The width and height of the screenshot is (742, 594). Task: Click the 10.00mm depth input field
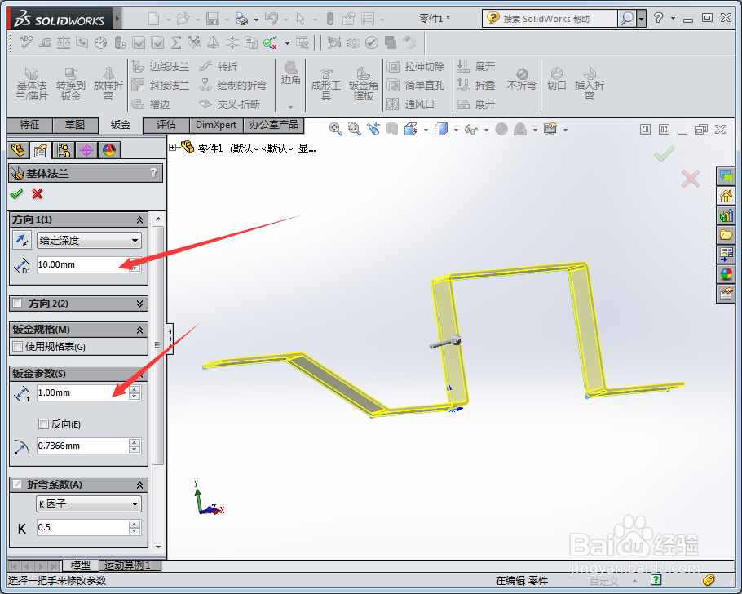pos(82,264)
